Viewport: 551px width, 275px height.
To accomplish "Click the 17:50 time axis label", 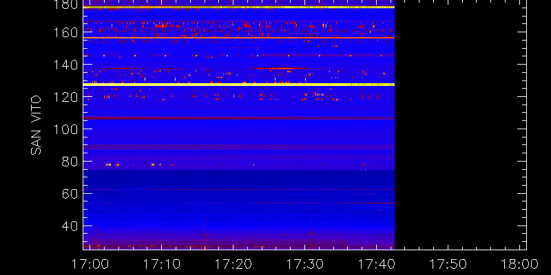I will pos(448,264).
